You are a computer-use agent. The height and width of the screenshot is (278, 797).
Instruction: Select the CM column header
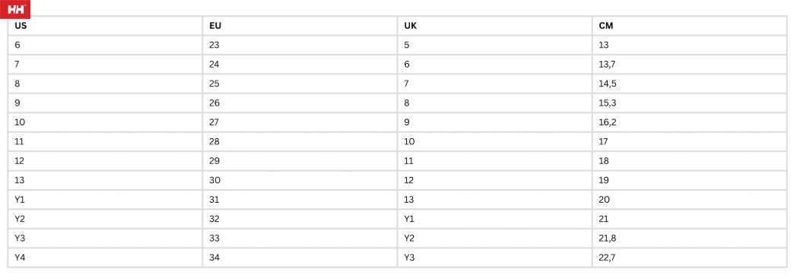[690, 26]
